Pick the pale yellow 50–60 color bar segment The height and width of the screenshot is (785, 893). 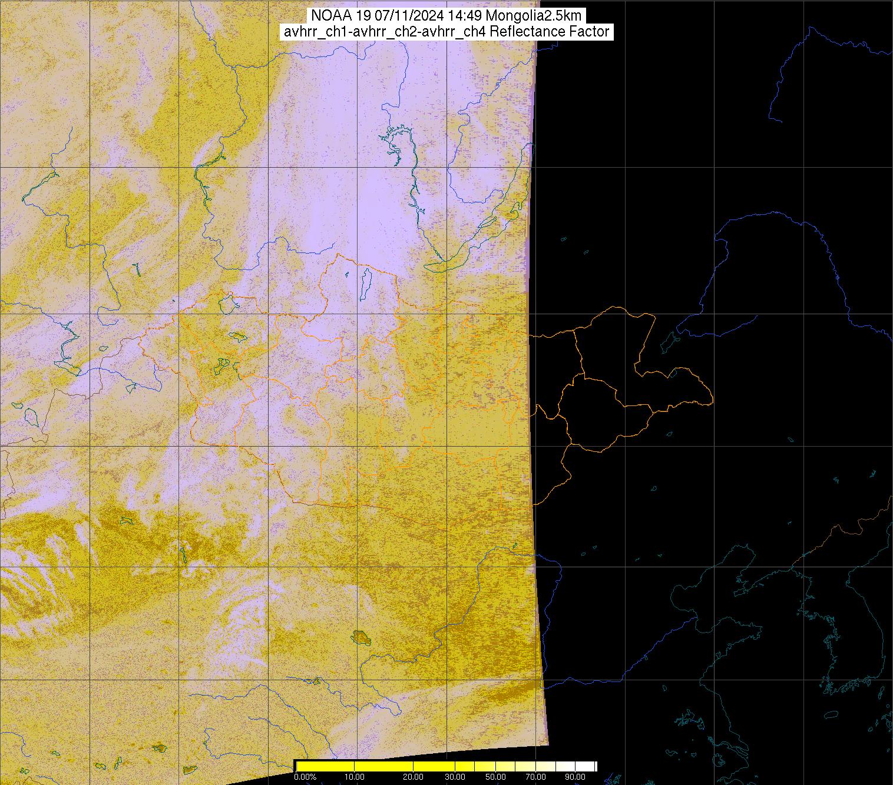pyautogui.click(x=505, y=766)
